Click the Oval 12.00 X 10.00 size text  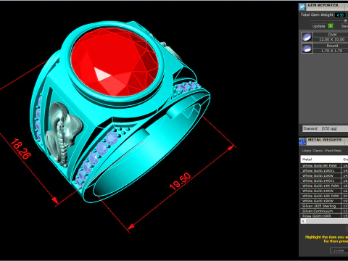click(x=332, y=39)
